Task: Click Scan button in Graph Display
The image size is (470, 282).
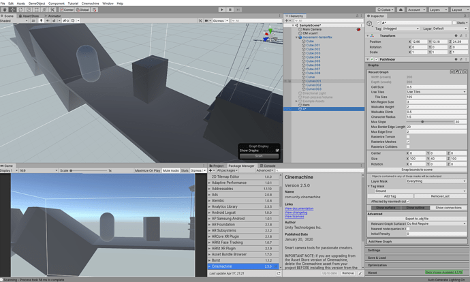Action: pos(259,156)
